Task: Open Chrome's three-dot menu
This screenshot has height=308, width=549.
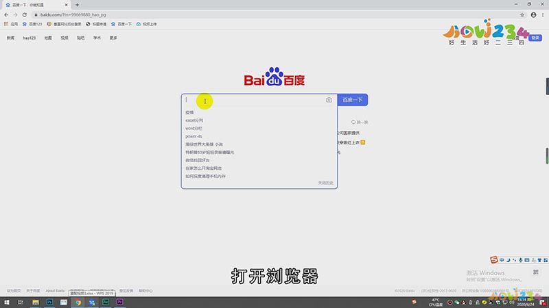Action: click(x=543, y=14)
